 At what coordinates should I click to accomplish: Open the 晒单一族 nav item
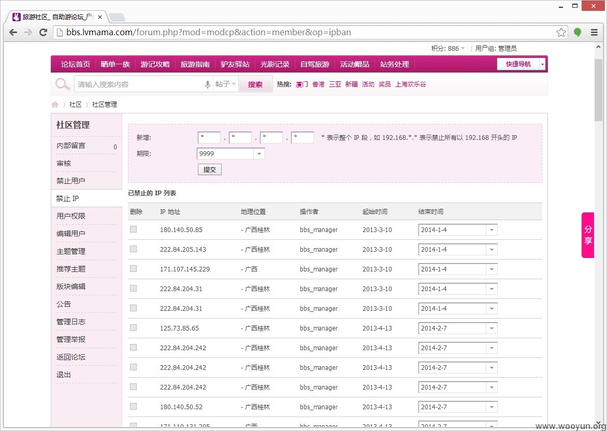pyautogui.click(x=115, y=64)
